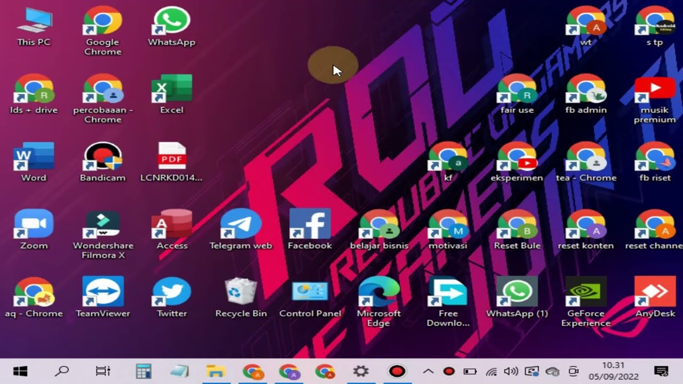This screenshot has height=384, width=683.
Task: Click the 'percobaaan - Chrome' shortcut
Action: point(102,99)
